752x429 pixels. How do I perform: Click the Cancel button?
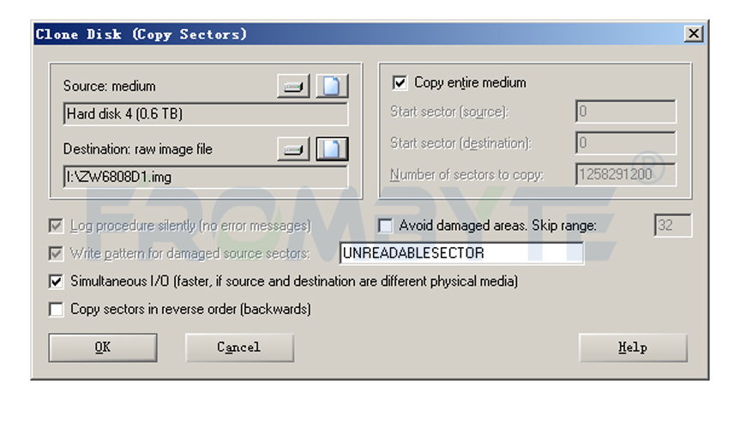[239, 347]
